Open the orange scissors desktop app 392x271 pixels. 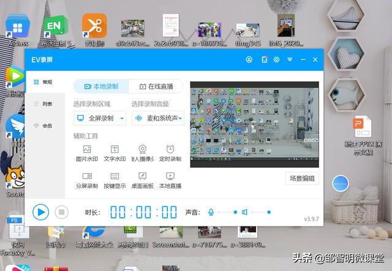[94, 31]
